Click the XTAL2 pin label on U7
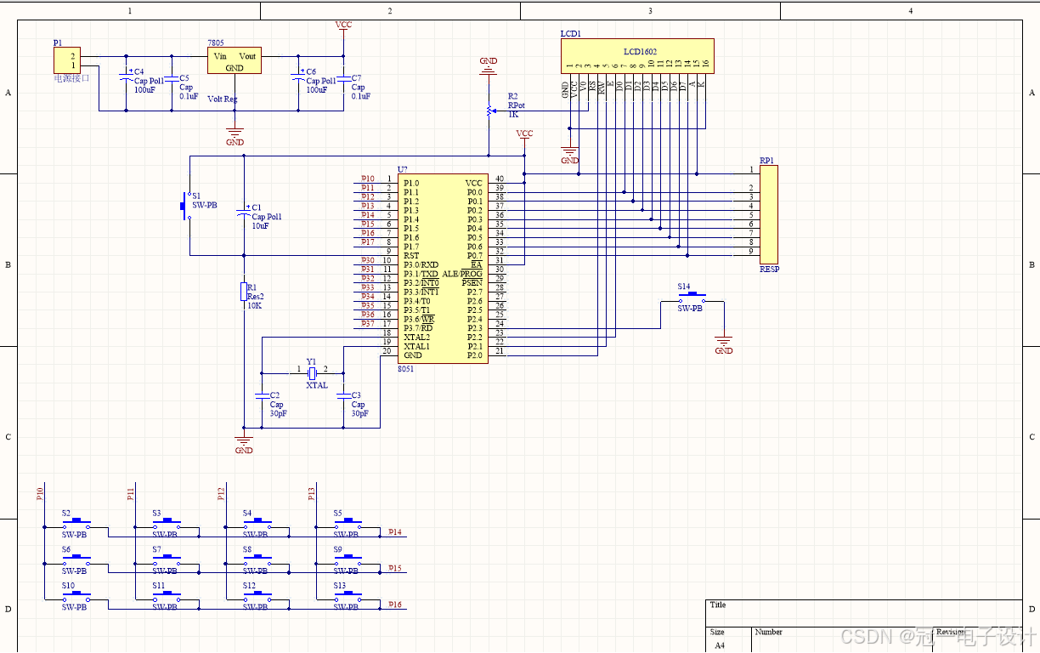 [417, 337]
